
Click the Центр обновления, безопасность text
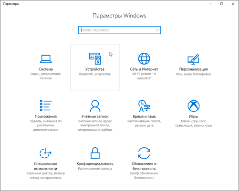coord(144,175)
